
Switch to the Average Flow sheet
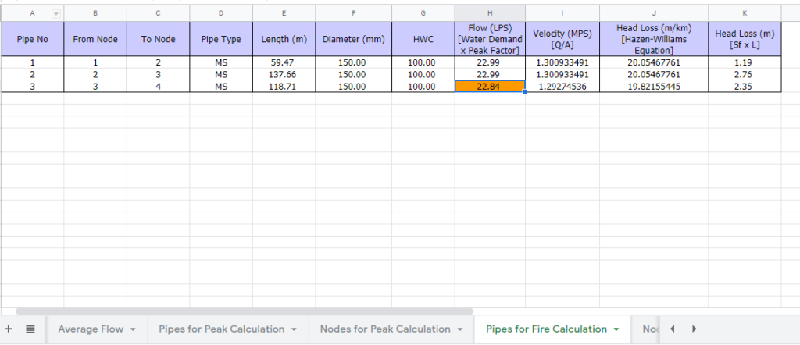pos(91,329)
